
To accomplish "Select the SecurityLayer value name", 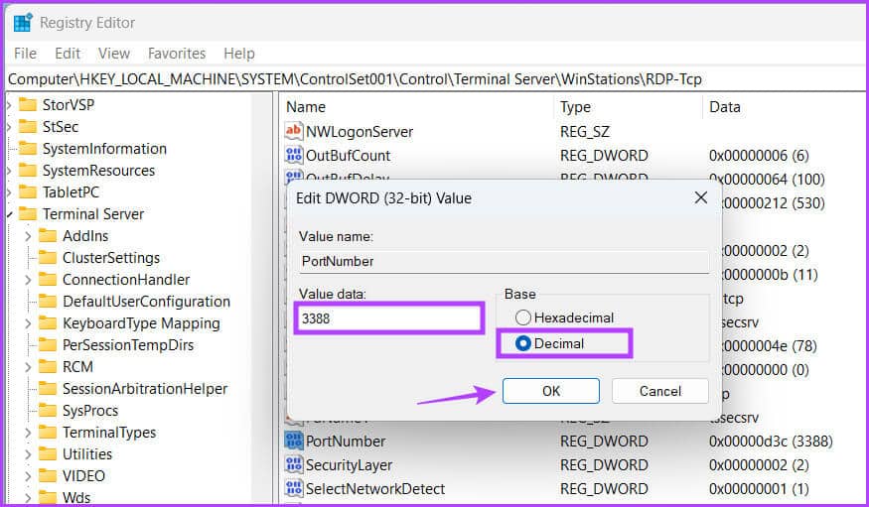I will [x=350, y=465].
